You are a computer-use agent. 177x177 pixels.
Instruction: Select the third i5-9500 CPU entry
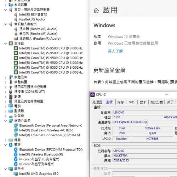click(51, 58)
